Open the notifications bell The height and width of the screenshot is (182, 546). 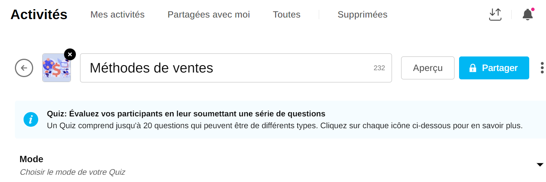528,14
